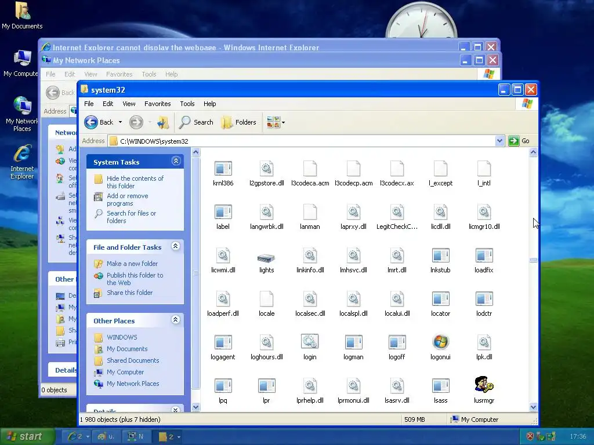Expand the Details panel chevron
Screen dimensions: 594x445
(175, 410)
